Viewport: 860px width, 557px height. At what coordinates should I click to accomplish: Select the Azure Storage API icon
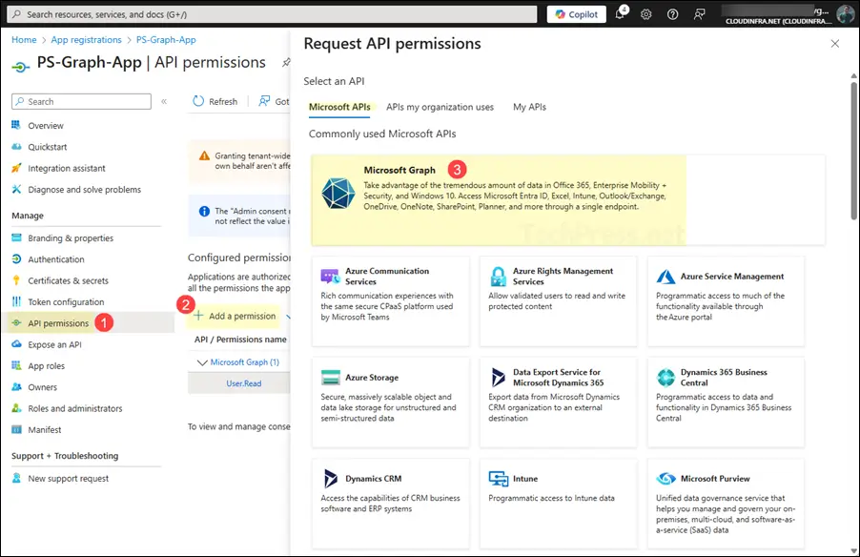(331, 378)
